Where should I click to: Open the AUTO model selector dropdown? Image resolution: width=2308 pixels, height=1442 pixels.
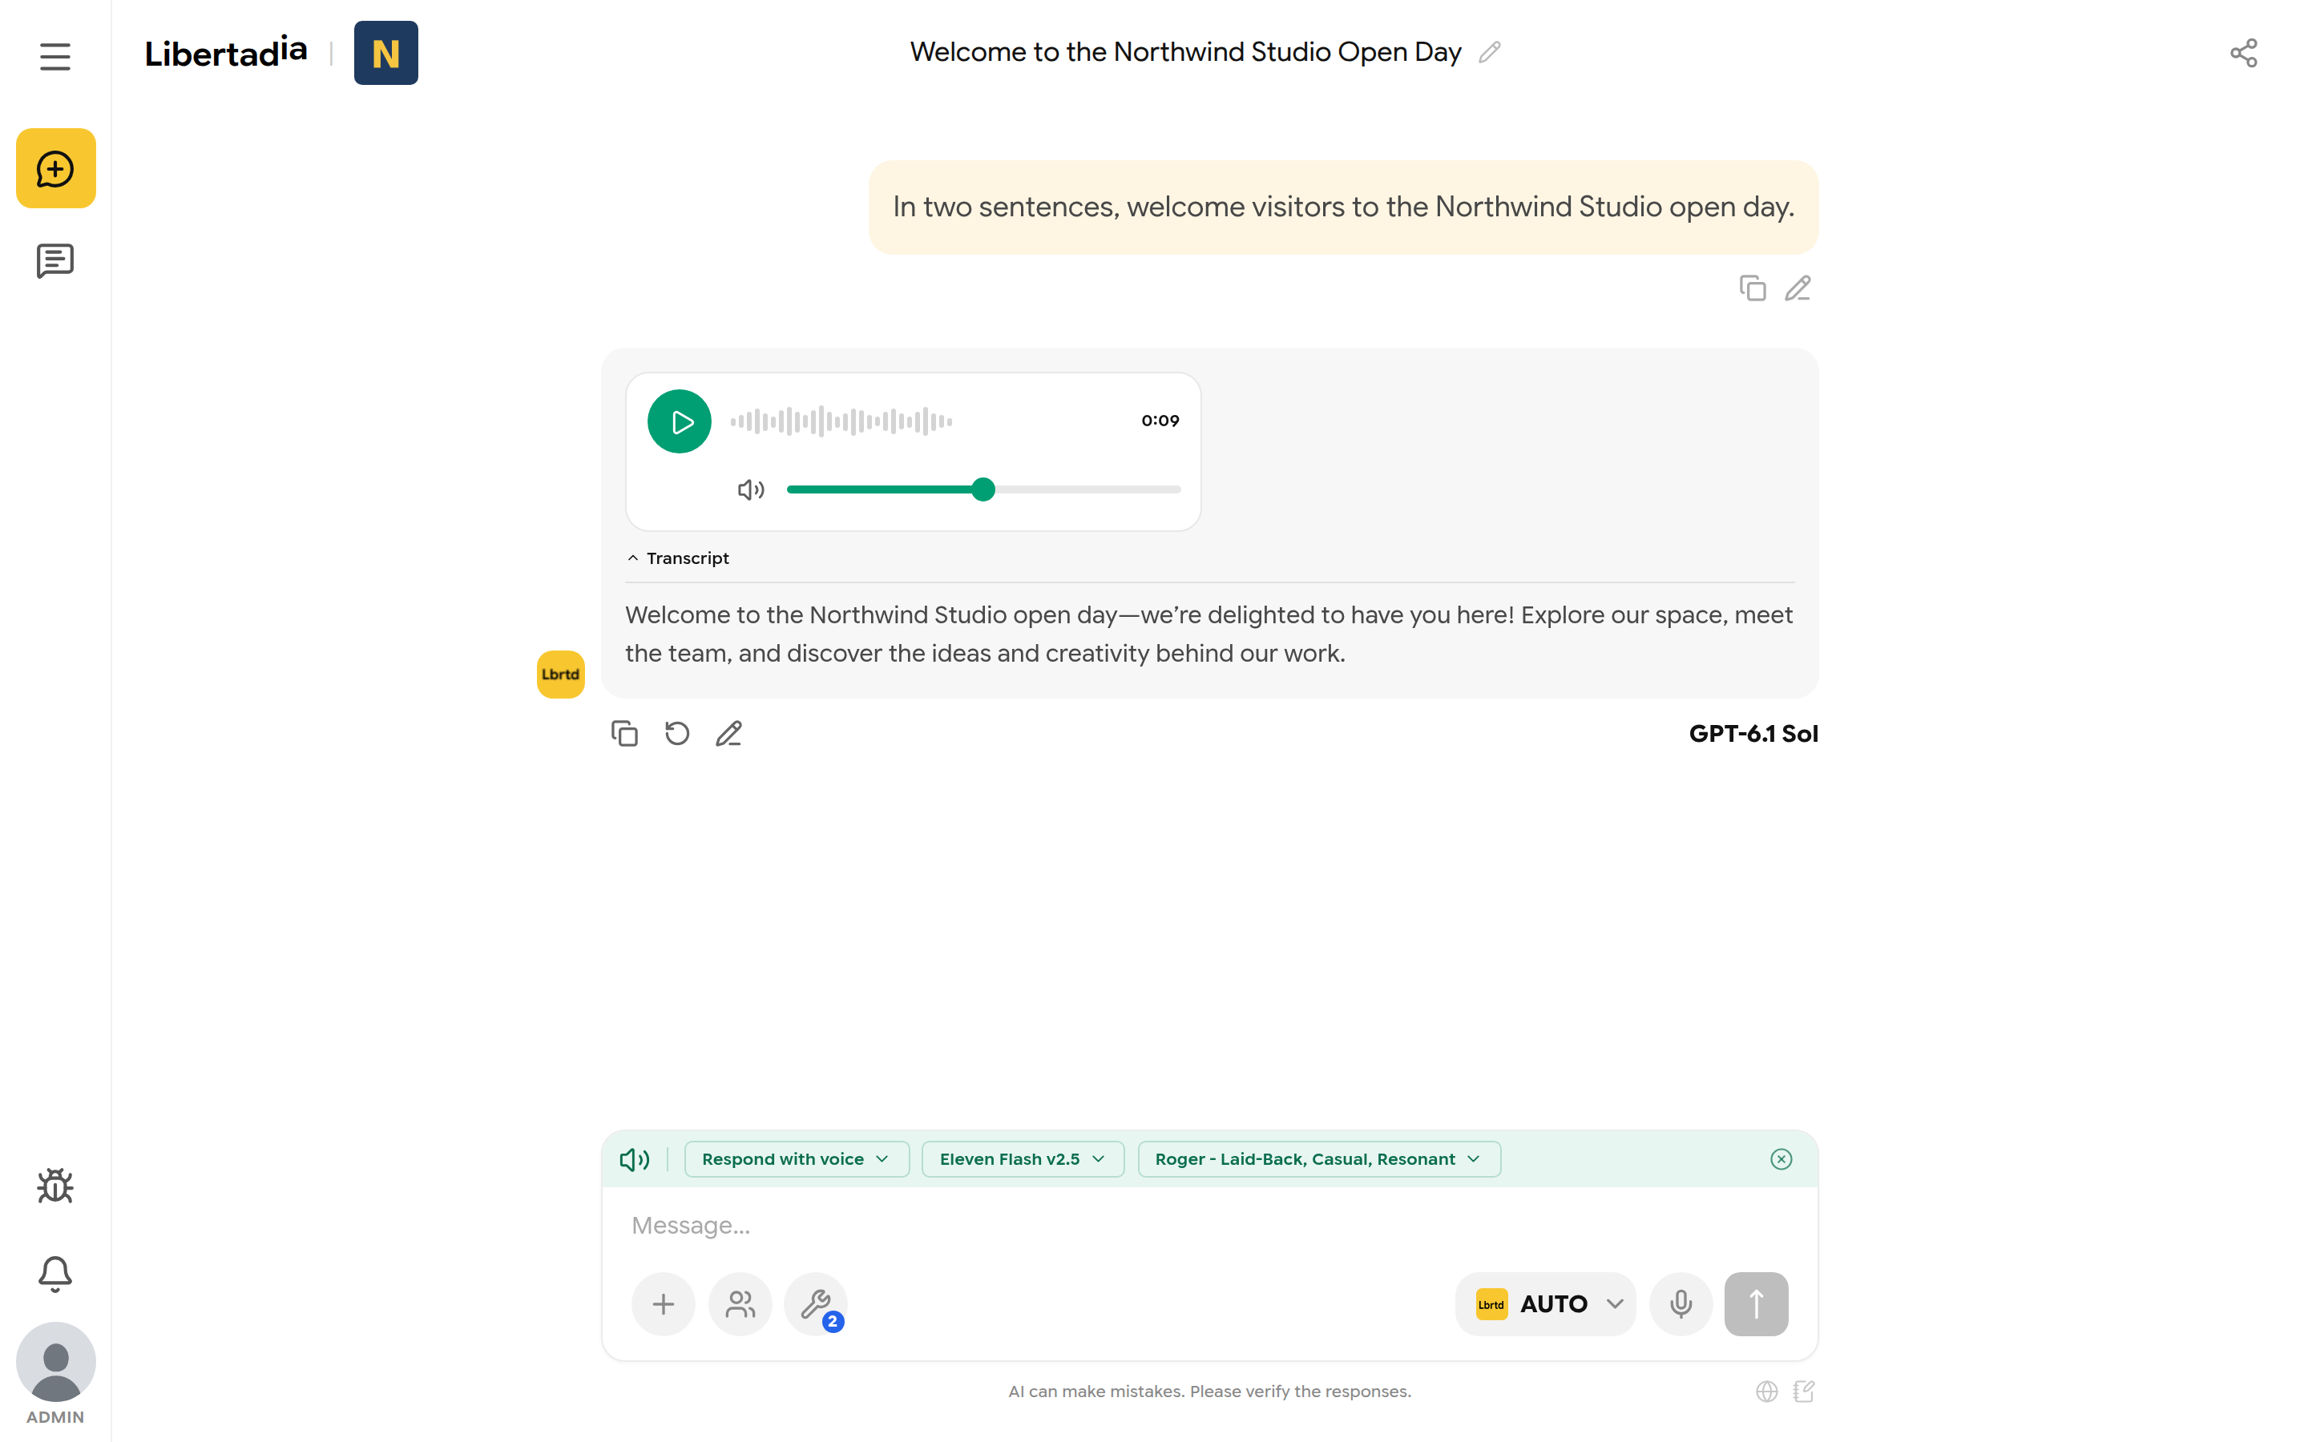click(x=1546, y=1303)
